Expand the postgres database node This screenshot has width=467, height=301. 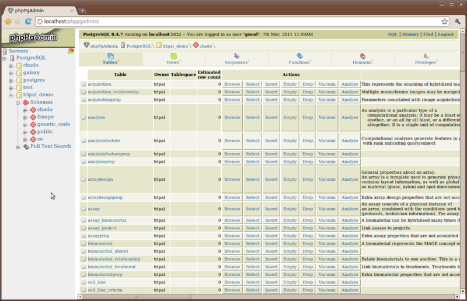pos(11,80)
